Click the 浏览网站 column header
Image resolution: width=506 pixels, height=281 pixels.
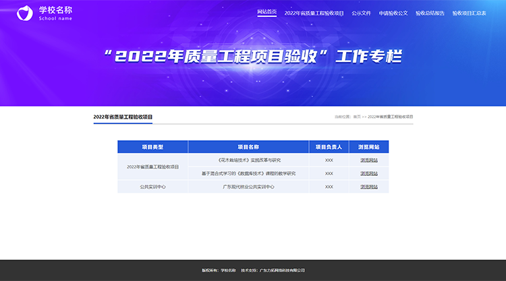368,147
